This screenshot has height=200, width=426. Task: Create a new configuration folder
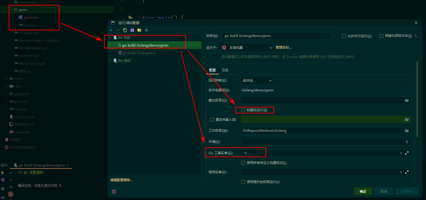click(x=139, y=30)
